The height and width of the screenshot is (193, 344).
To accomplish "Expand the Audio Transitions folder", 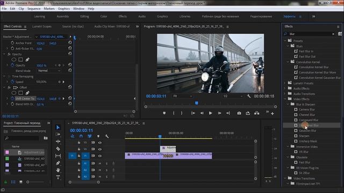I will pyautogui.click(x=285, y=94).
